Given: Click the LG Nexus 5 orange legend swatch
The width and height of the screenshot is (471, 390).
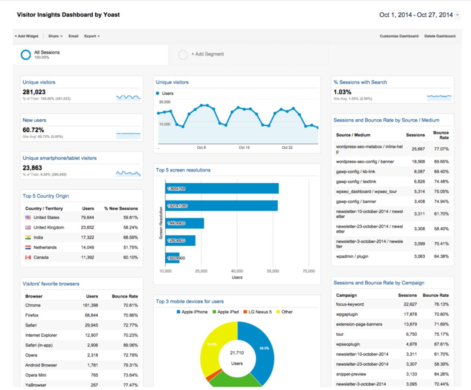Looking at the screenshot, I should click(245, 312).
